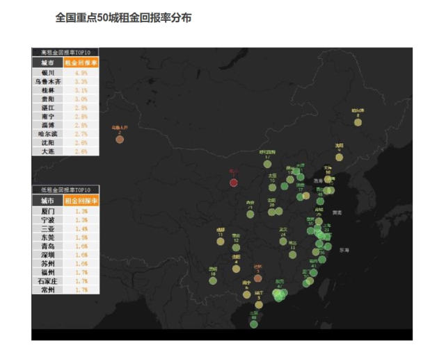Click 苏州 cell in the low-return table
The height and width of the screenshot is (352, 446).
tap(48, 264)
